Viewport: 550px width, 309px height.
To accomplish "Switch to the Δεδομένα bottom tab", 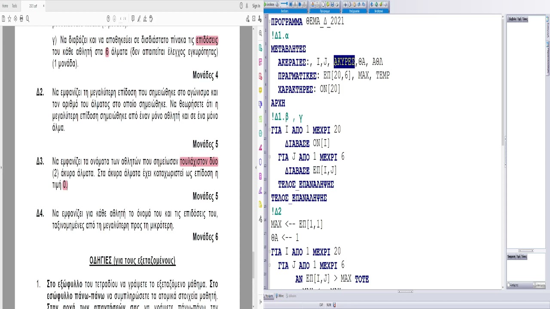I will 292,296.
